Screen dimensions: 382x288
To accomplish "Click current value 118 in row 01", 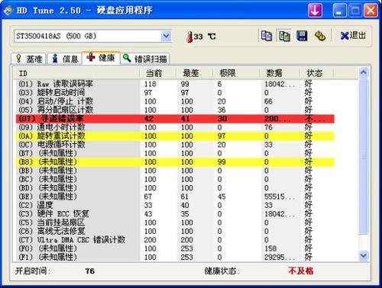I will [150, 84].
